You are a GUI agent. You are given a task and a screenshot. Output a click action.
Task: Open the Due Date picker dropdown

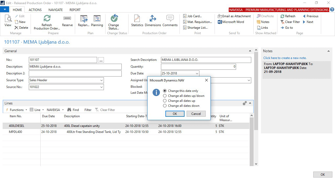[197, 74]
